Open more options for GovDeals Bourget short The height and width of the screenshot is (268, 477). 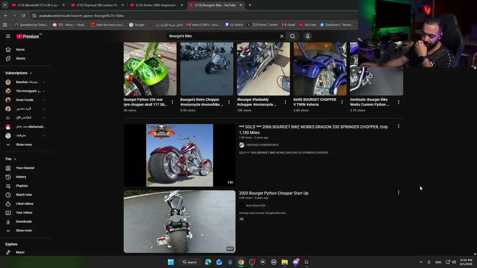click(x=398, y=102)
